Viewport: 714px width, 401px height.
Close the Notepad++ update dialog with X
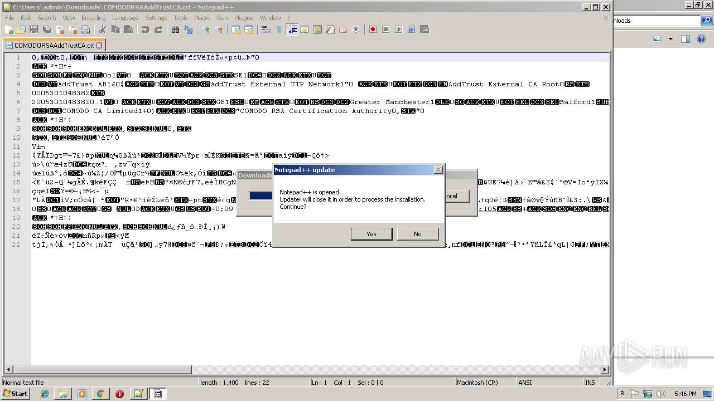pos(438,169)
